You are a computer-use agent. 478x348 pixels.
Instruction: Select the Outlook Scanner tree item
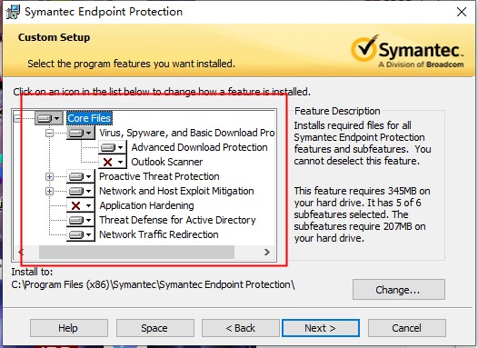point(166,162)
